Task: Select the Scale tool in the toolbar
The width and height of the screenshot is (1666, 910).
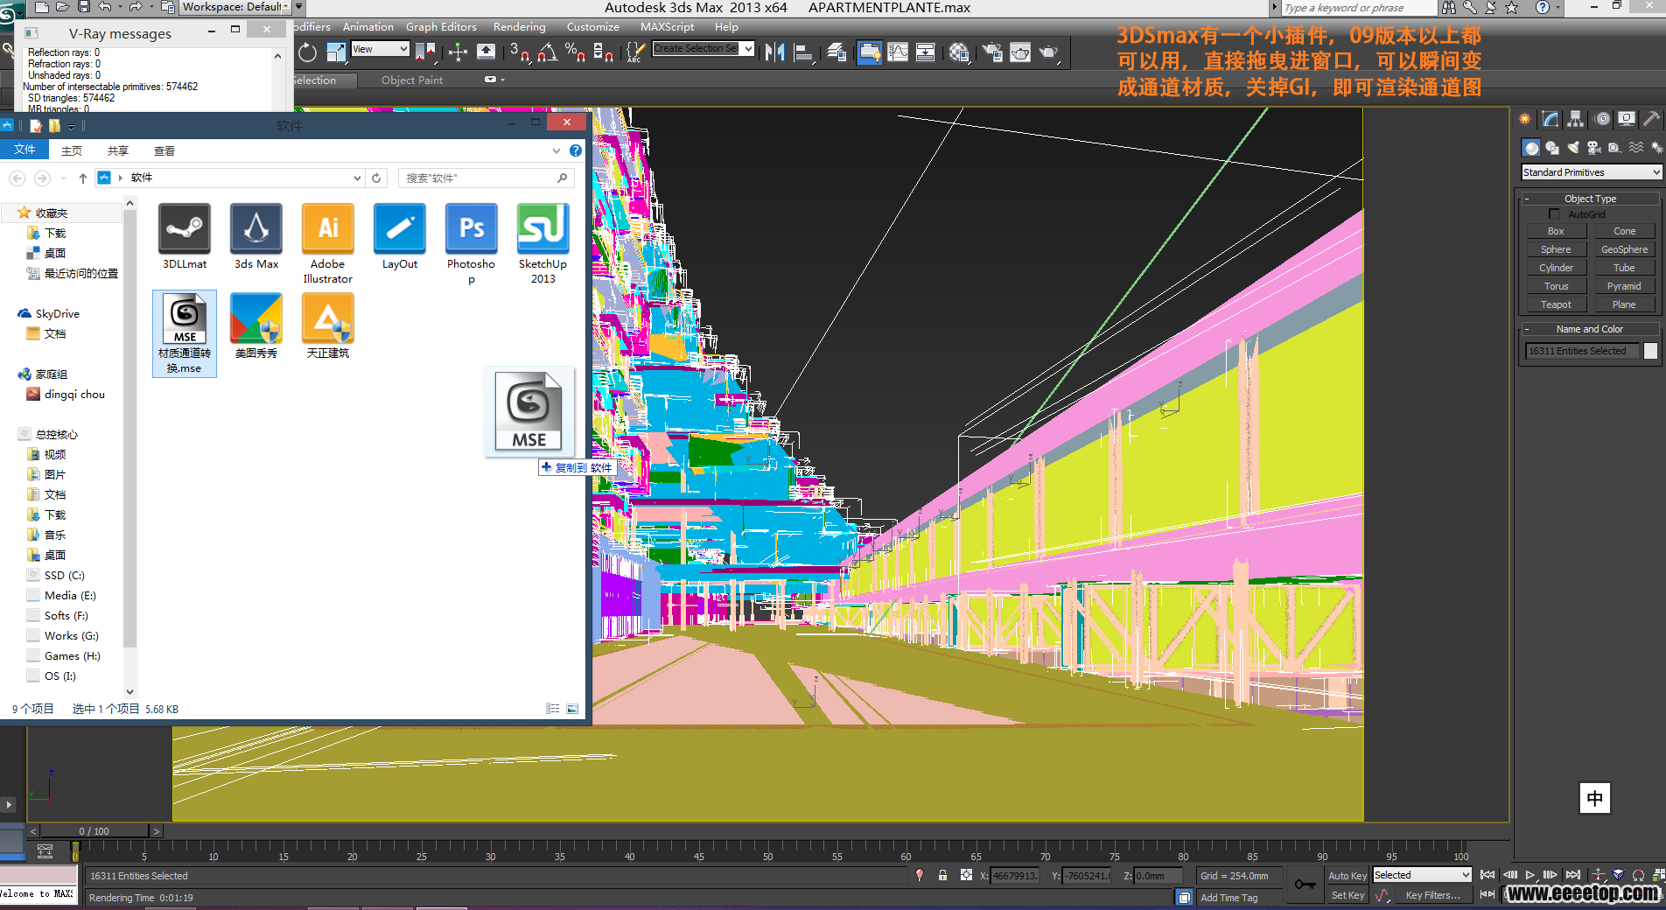Action: click(336, 52)
